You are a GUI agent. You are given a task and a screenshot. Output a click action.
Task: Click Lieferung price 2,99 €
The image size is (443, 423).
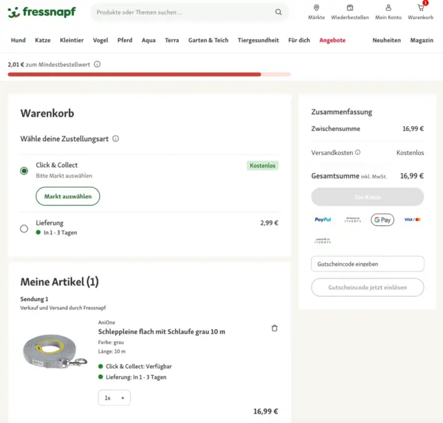point(269,223)
